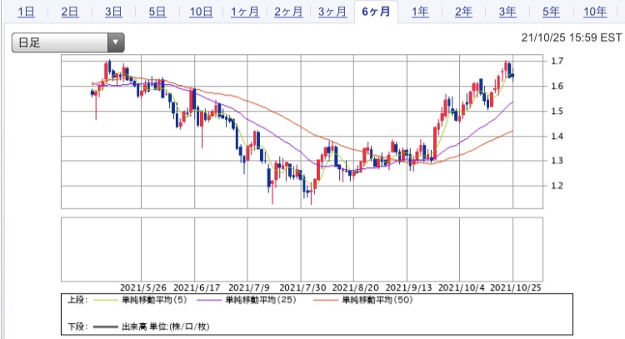The width and height of the screenshot is (625, 339).
Task: Select the 2年 period tab
Action: coord(463,12)
